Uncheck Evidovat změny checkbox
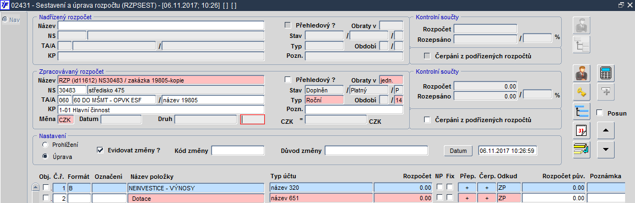The width and height of the screenshot is (635, 203). coord(100,150)
